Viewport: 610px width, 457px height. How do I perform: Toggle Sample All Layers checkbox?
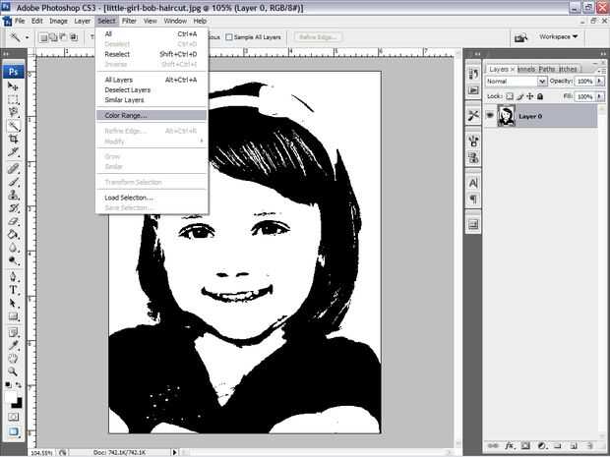(x=229, y=37)
